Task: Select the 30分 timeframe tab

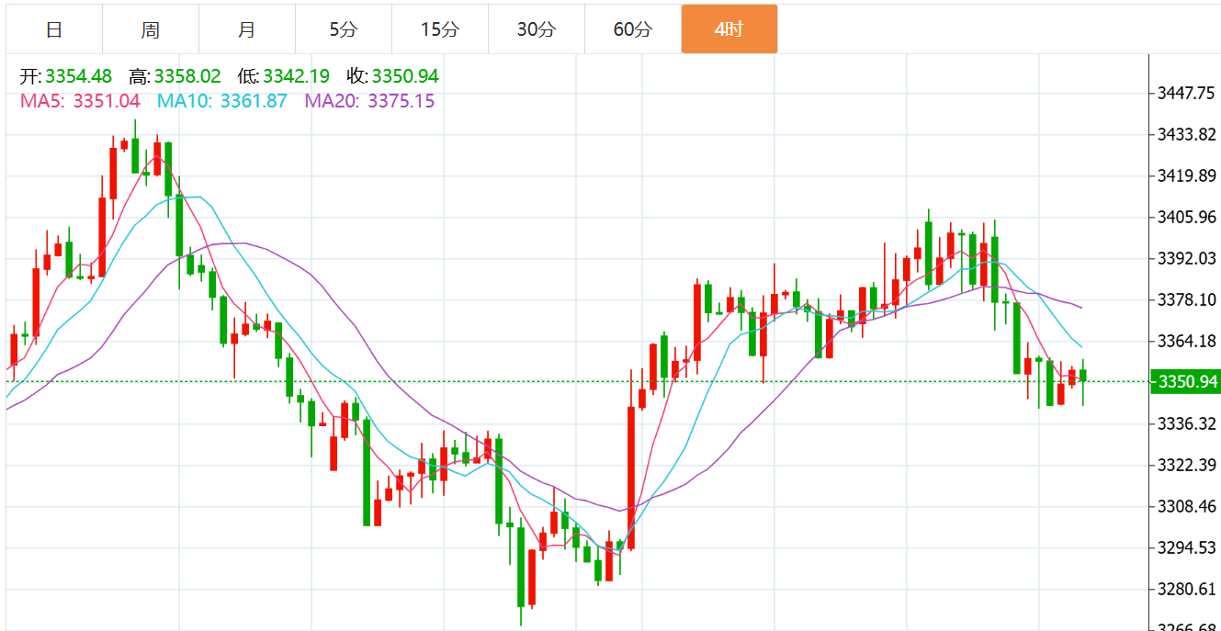Action: point(536,29)
